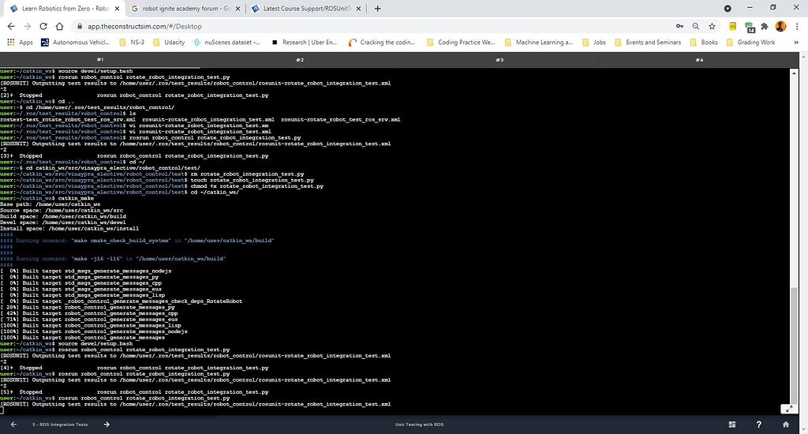Click the site lock icon

(x=80, y=26)
